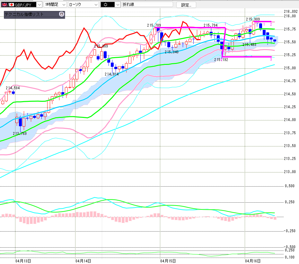Select the 214.914 price annotation
The width and height of the screenshot is (299, 264).
[x=111, y=74]
